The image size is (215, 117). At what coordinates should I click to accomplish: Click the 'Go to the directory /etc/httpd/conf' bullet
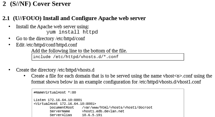pos(50,39)
